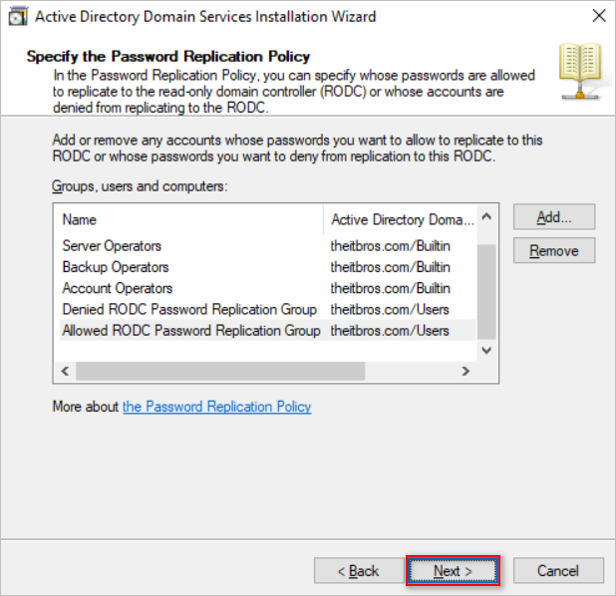
Task: Select Server Operators row
Action: pyautogui.click(x=267, y=246)
